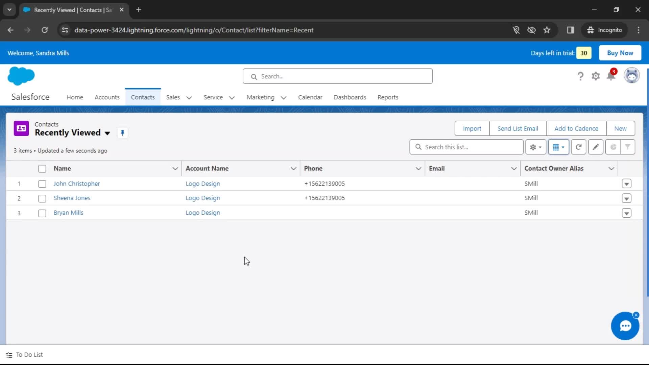Open the Email column menu chevron
Viewport: 649px width, 365px height.
pyautogui.click(x=514, y=169)
